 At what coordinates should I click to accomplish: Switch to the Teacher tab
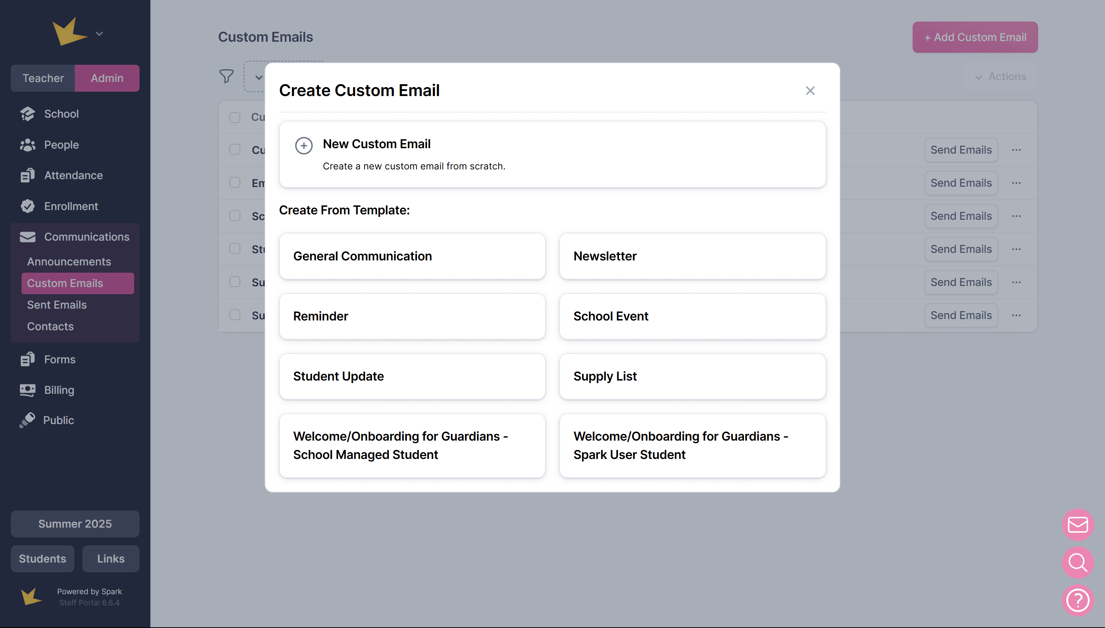[43, 78]
